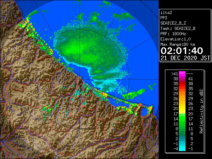212x159 pixels.
Task: Click the 'SEAICE2_B_Z' product name
Action: point(173,23)
